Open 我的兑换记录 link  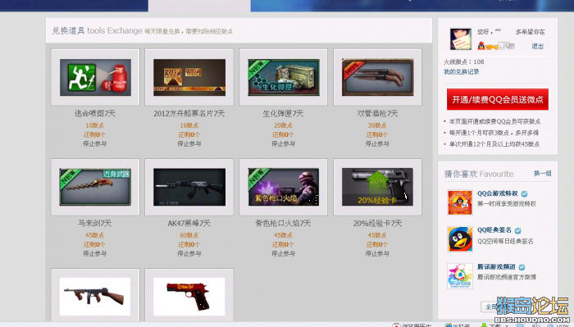[x=461, y=71]
